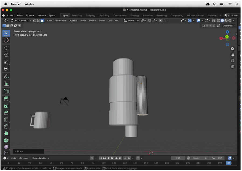This screenshot has height=171, width=242.
Task: Expand the Opciones dropdown
Action: tap(229, 26)
